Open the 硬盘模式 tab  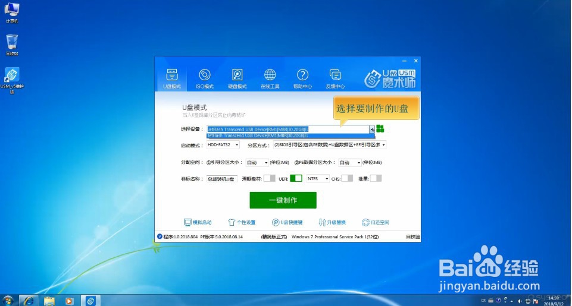click(237, 78)
